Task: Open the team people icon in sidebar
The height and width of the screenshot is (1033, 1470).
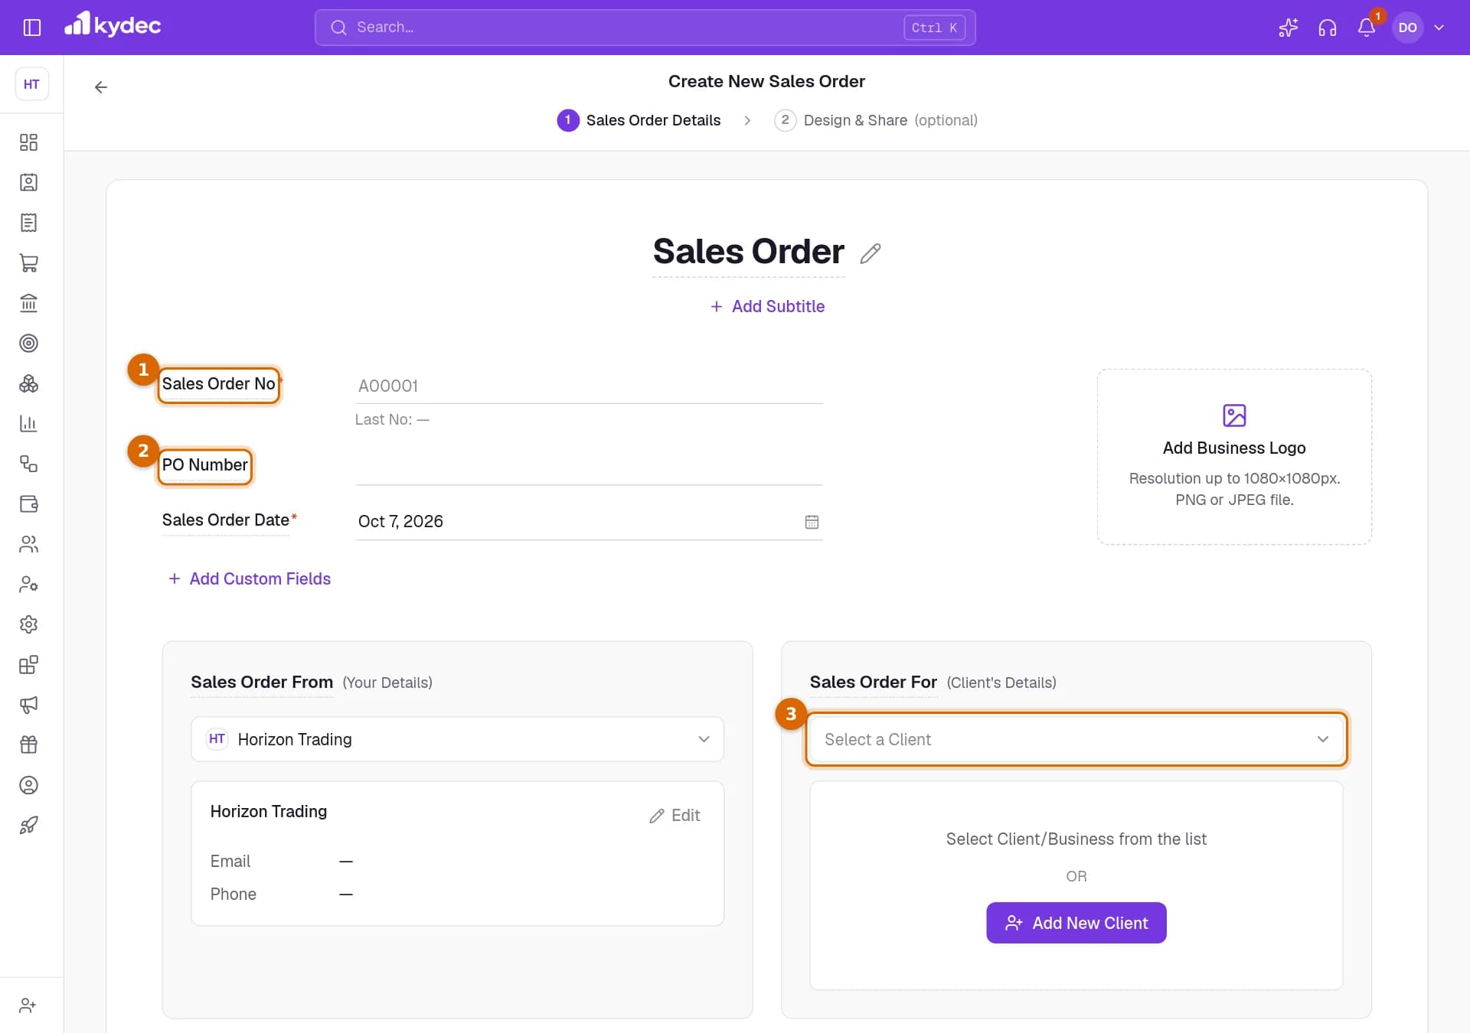Action: click(x=28, y=544)
